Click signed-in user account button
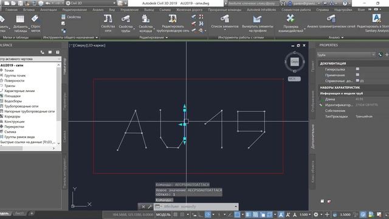The width and height of the screenshot is (389, 219). click(x=304, y=3)
